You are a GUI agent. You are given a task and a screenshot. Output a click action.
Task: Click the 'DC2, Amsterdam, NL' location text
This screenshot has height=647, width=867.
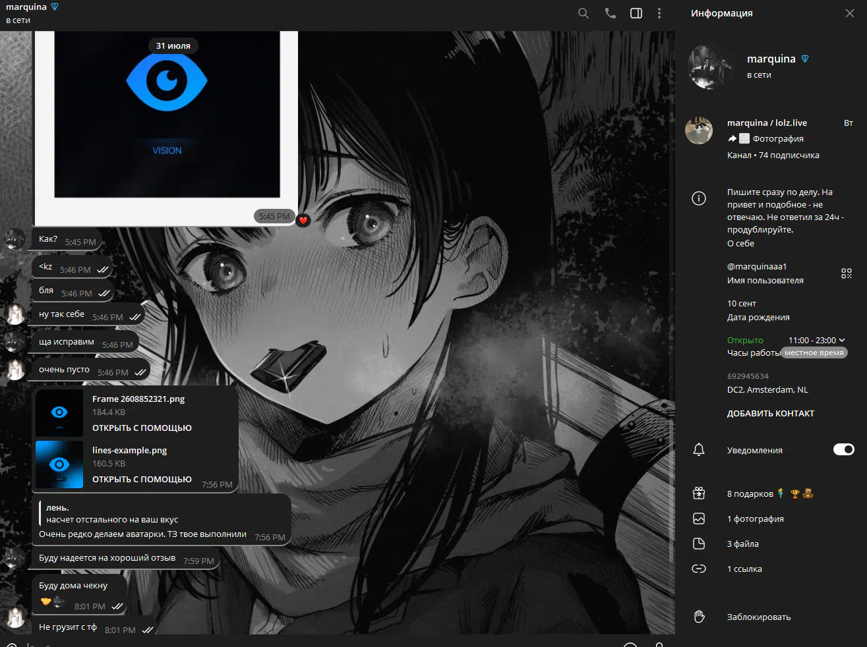tap(767, 389)
